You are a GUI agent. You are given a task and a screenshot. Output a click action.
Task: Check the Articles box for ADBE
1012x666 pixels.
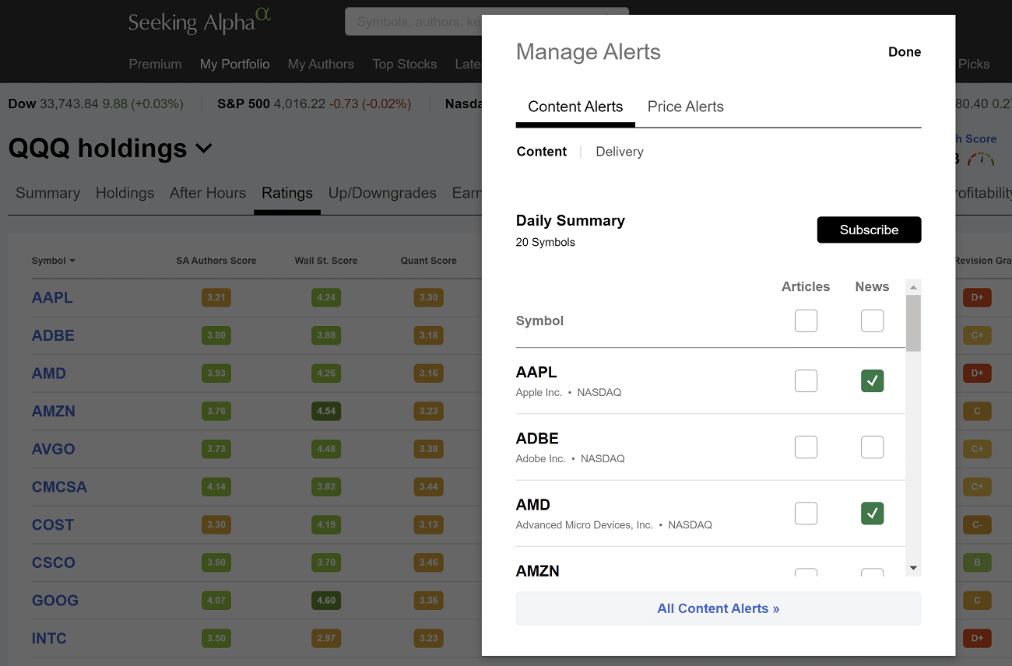click(806, 447)
